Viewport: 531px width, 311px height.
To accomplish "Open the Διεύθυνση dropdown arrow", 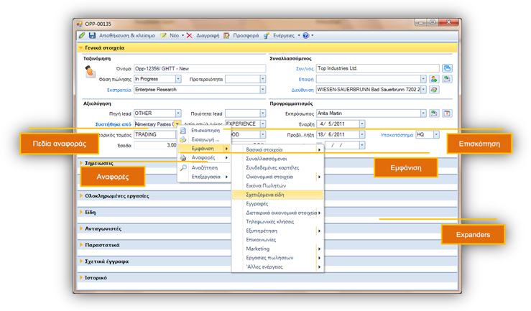I will tap(423, 90).
